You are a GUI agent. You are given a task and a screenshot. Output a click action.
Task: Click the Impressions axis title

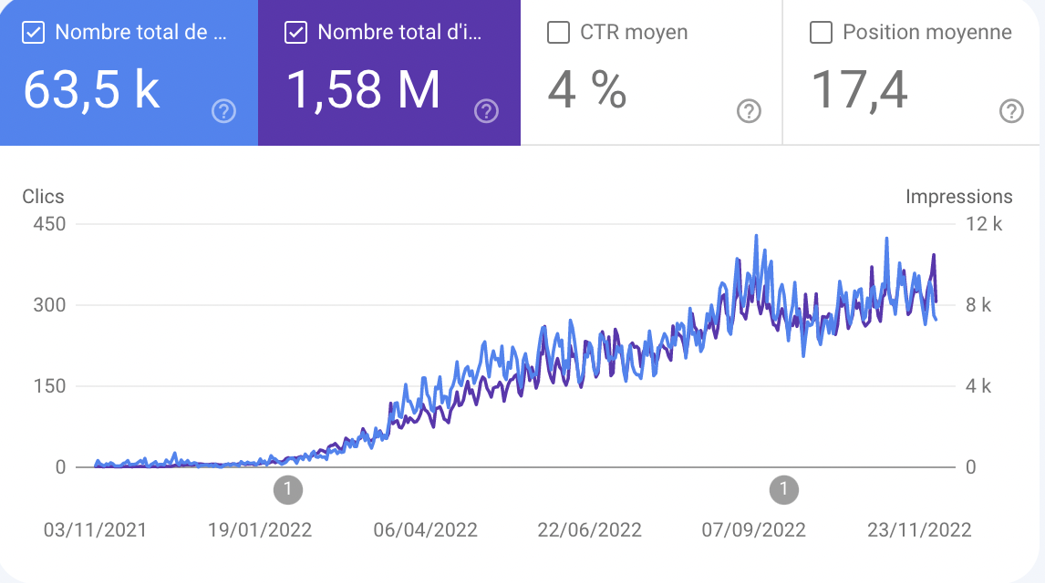[958, 197]
